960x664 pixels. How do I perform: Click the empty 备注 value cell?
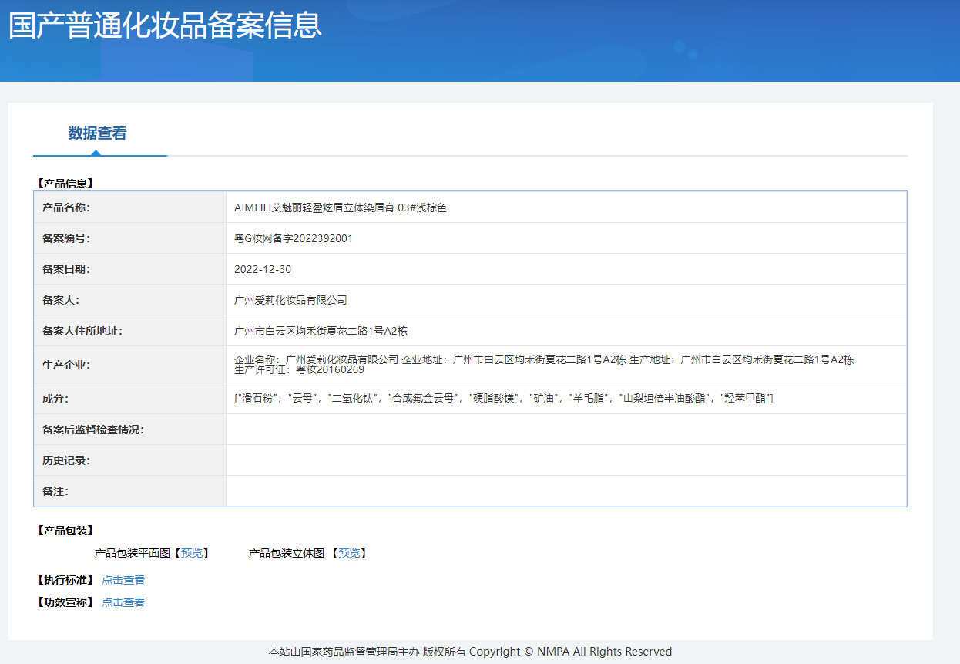tap(566, 491)
